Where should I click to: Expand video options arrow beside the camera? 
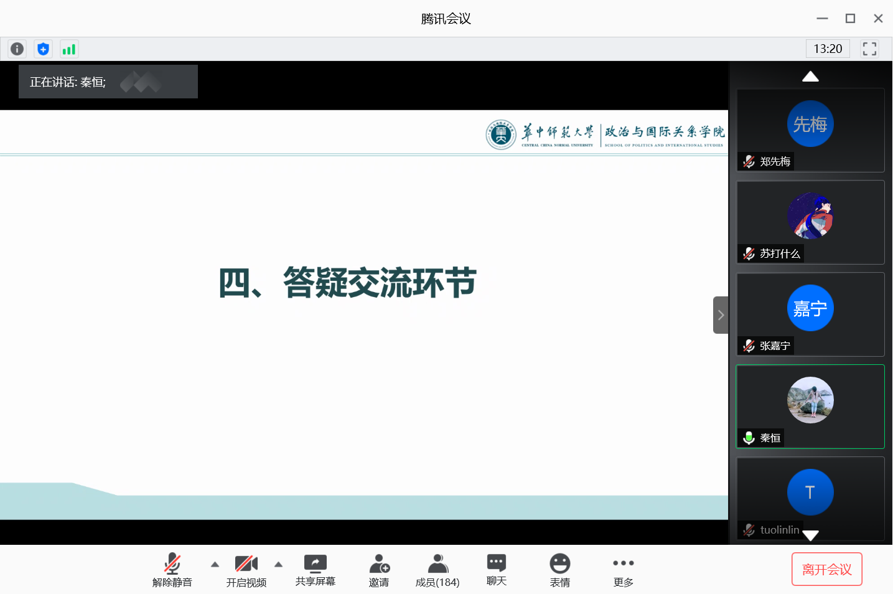(x=279, y=565)
